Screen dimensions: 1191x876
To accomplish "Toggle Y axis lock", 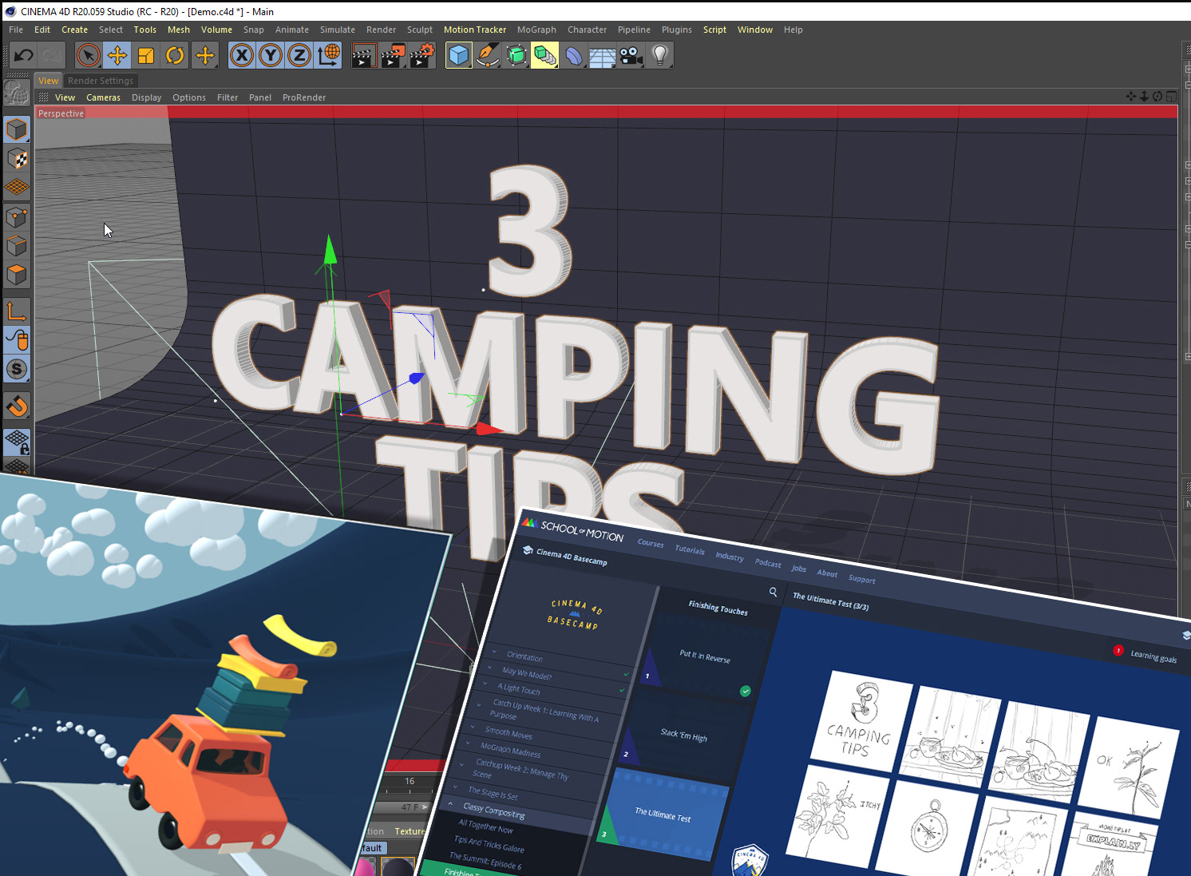I will pos(271,55).
